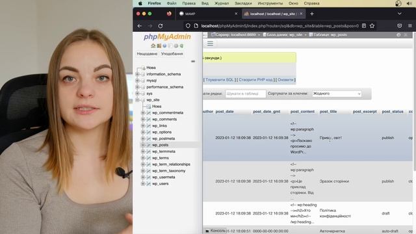Expand wp_terms table node
This screenshot has height=234, width=416.
[x=143, y=158]
